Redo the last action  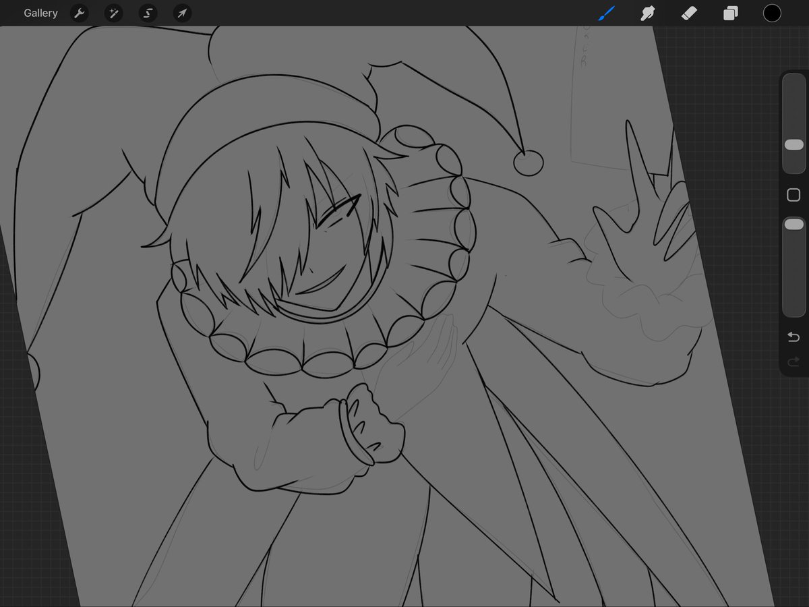tap(793, 362)
